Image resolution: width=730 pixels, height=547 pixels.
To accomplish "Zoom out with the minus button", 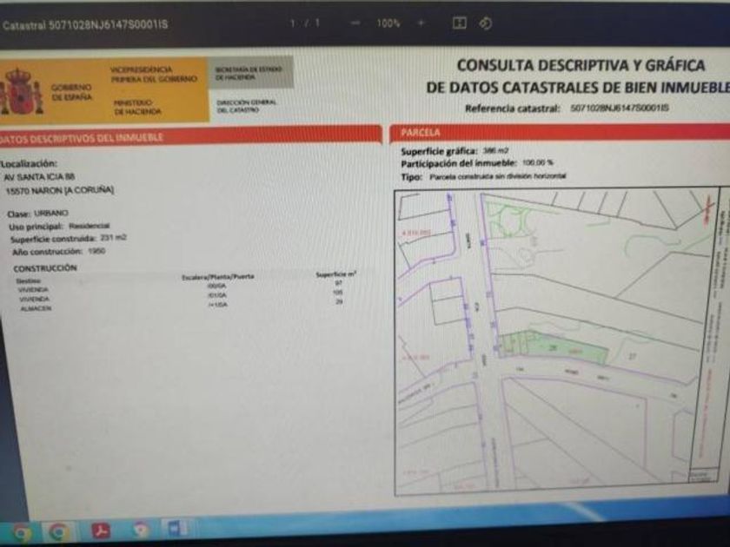I will (355, 23).
